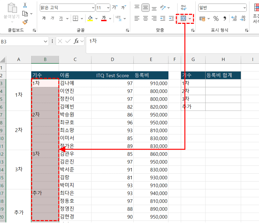
Task: Open the font size 11 dropdown
Action: click(x=108, y=8)
